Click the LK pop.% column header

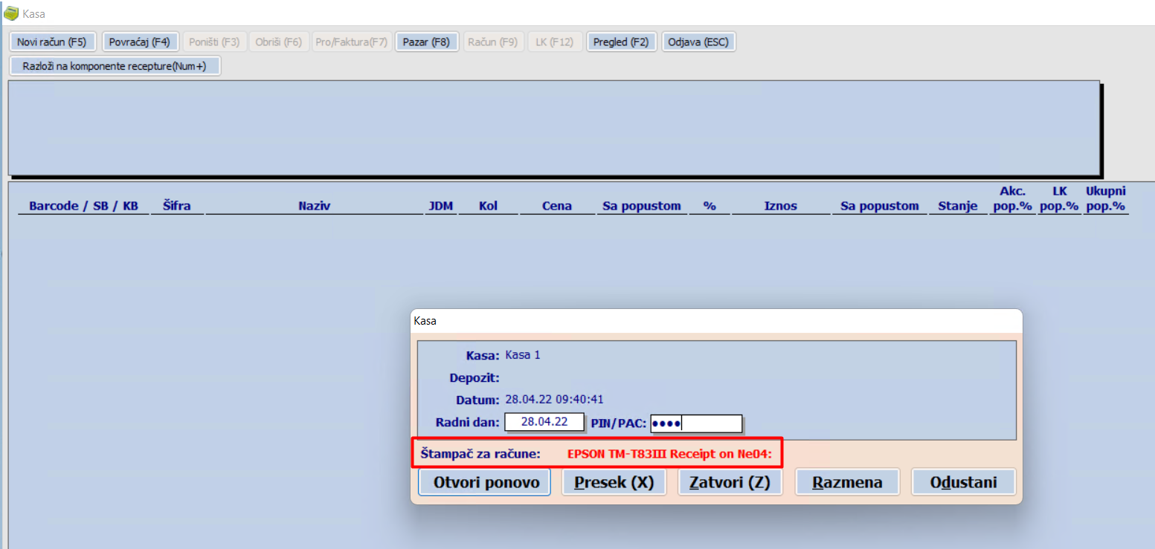tap(1059, 199)
